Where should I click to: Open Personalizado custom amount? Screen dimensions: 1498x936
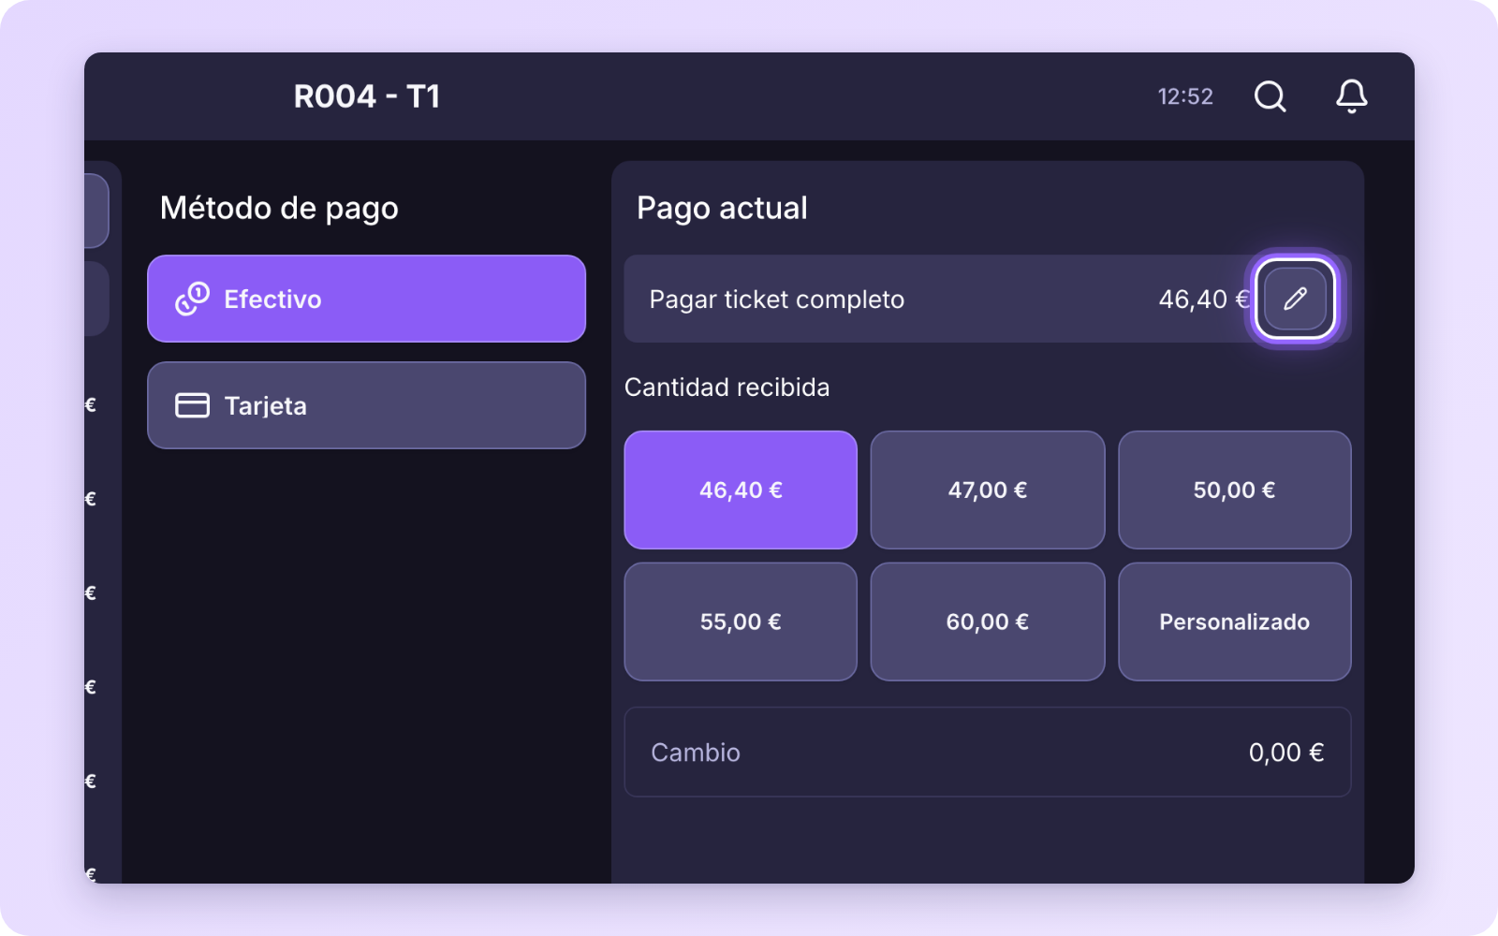pos(1234,622)
